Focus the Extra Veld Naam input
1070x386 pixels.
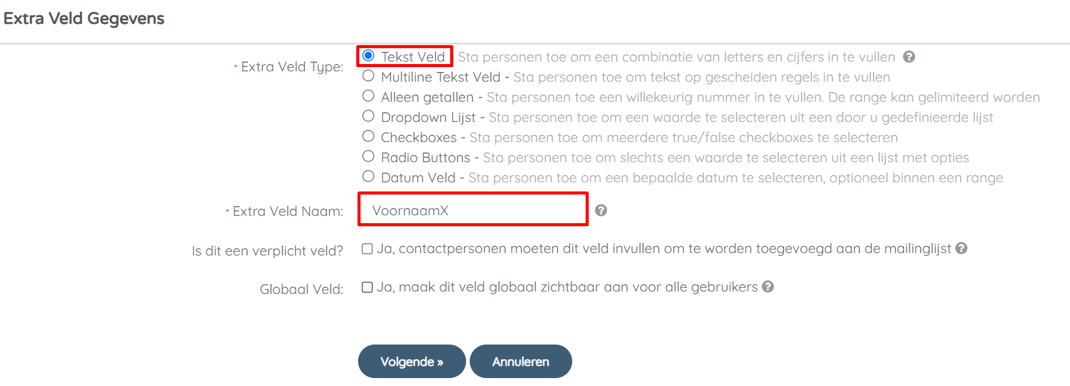473,209
